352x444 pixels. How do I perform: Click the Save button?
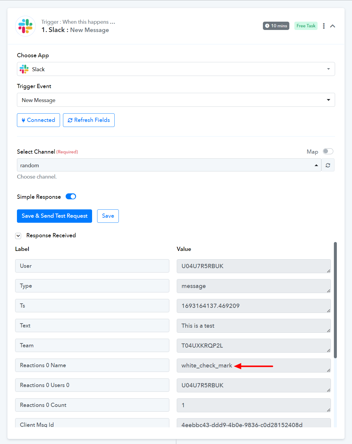pos(108,216)
